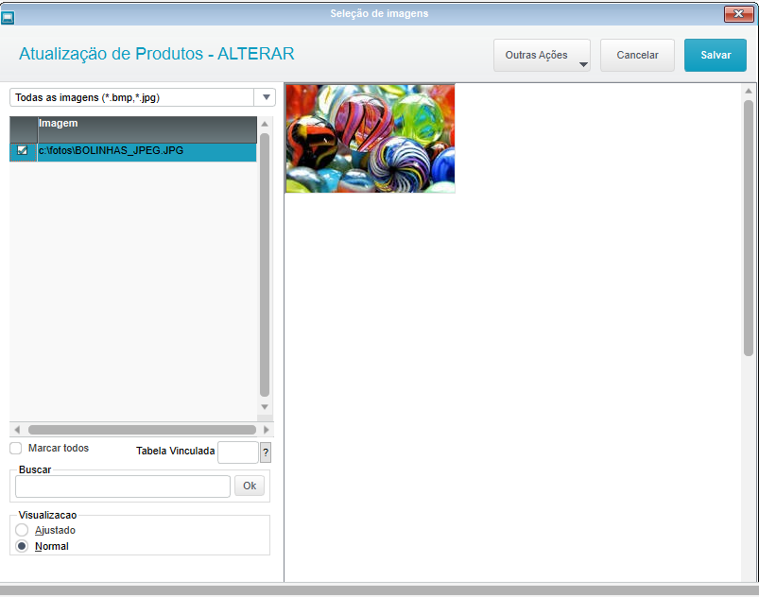Click the list horizontal scroll-left arrow
The width and height of the screenshot is (759, 597).
tap(17, 430)
